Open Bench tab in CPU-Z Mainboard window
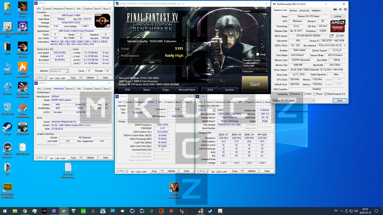 (98, 89)
